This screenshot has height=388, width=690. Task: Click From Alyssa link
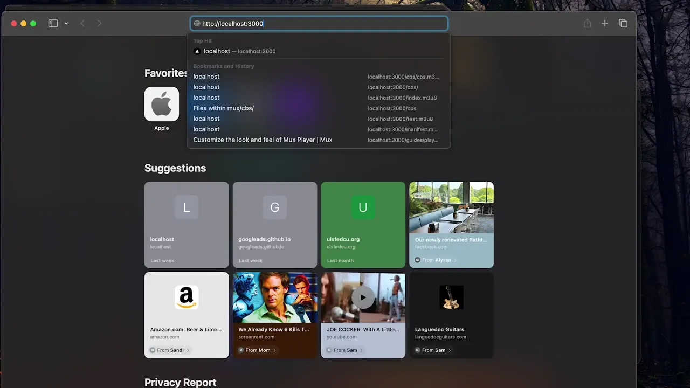[436, 260]
